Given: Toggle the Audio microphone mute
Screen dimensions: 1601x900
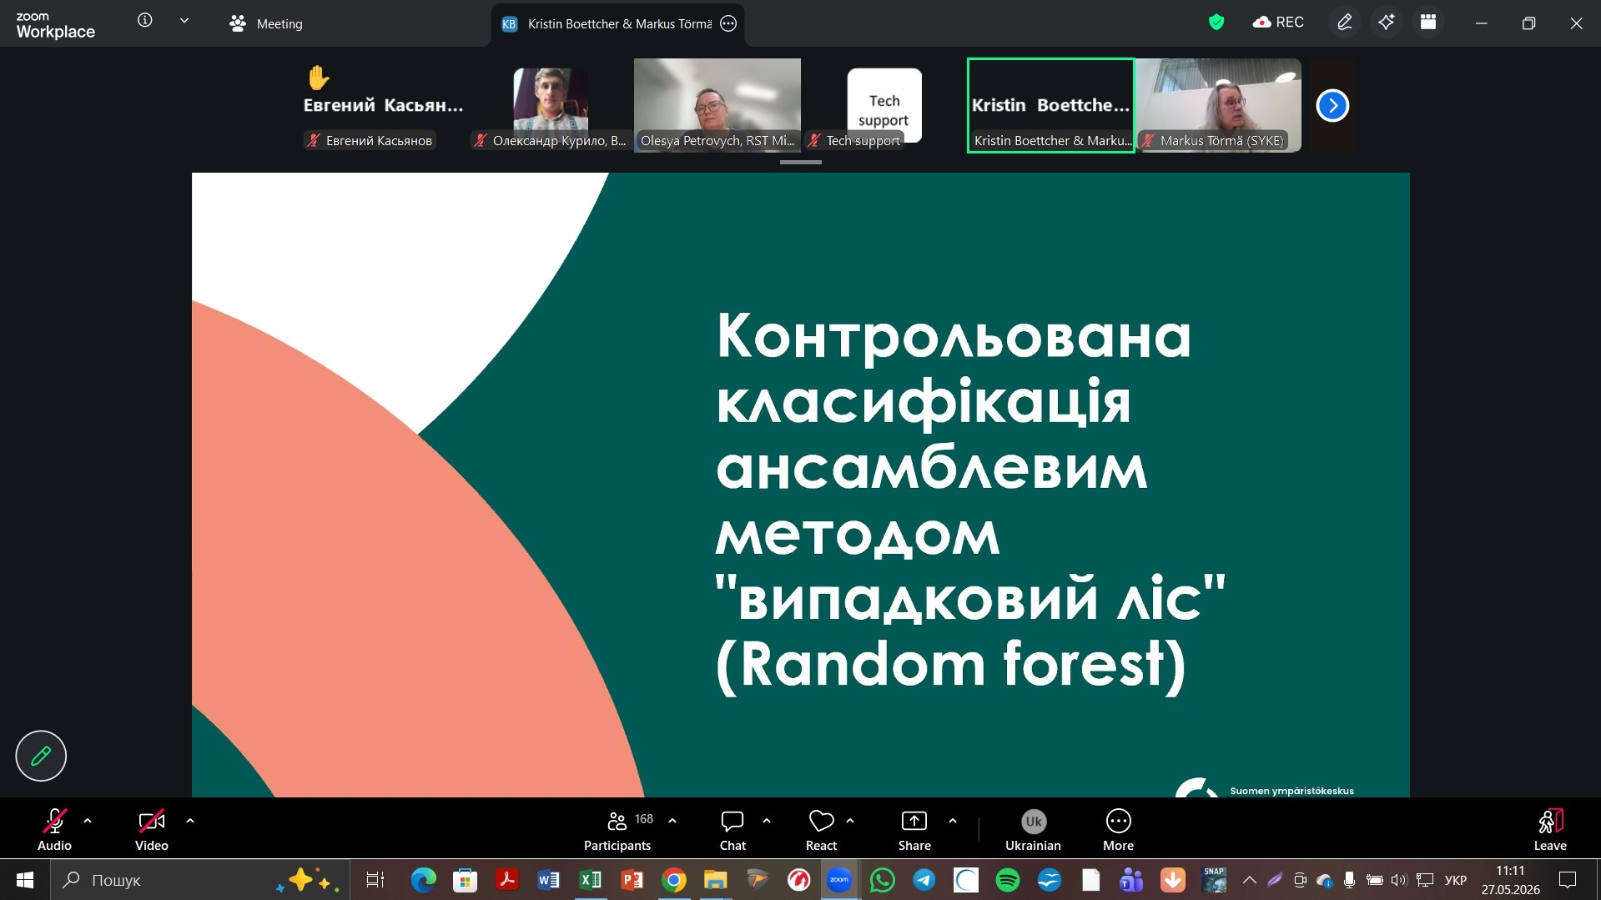Looking at the screenshot, I should (x=54, y=831).
